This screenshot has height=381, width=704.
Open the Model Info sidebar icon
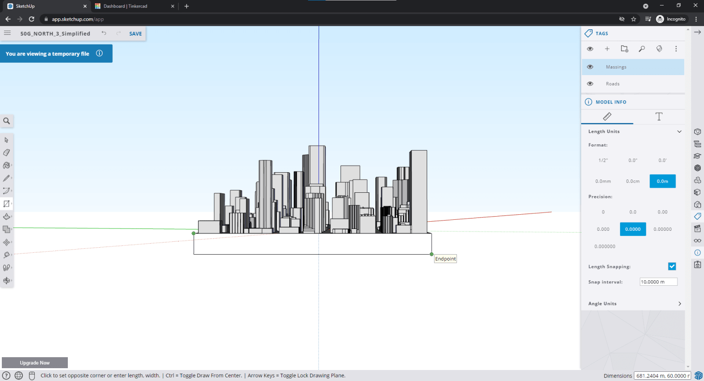(698, 253)
